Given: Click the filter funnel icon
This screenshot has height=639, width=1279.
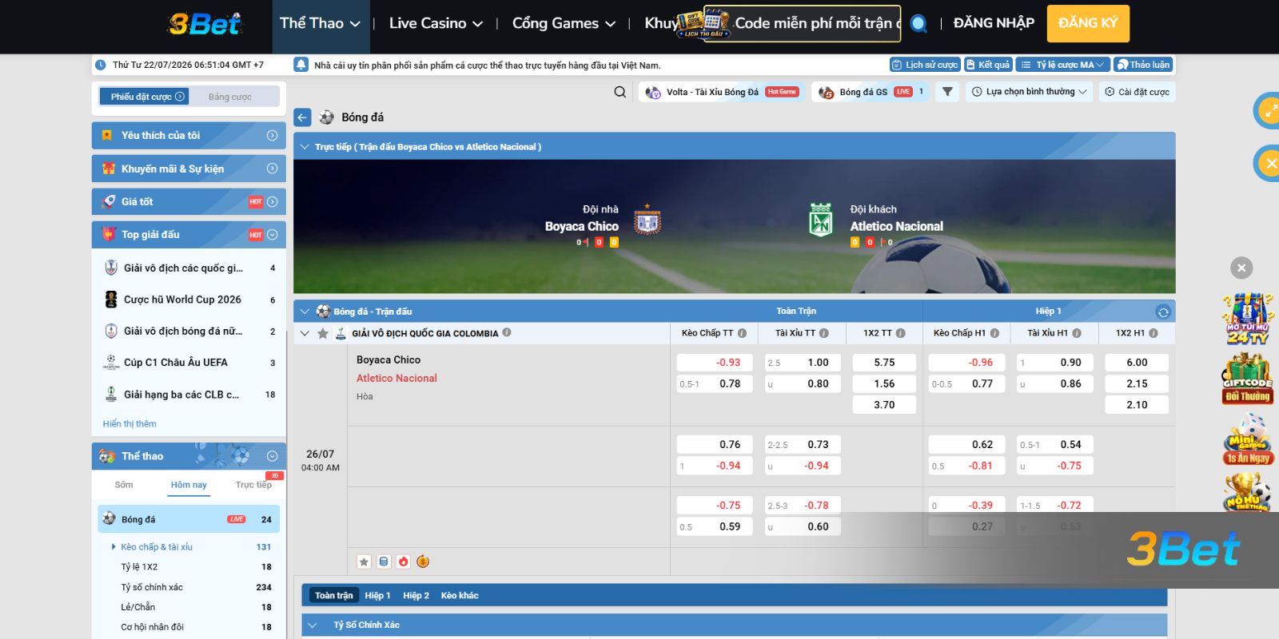Looking at the screenshot, I should click(947, 92).
